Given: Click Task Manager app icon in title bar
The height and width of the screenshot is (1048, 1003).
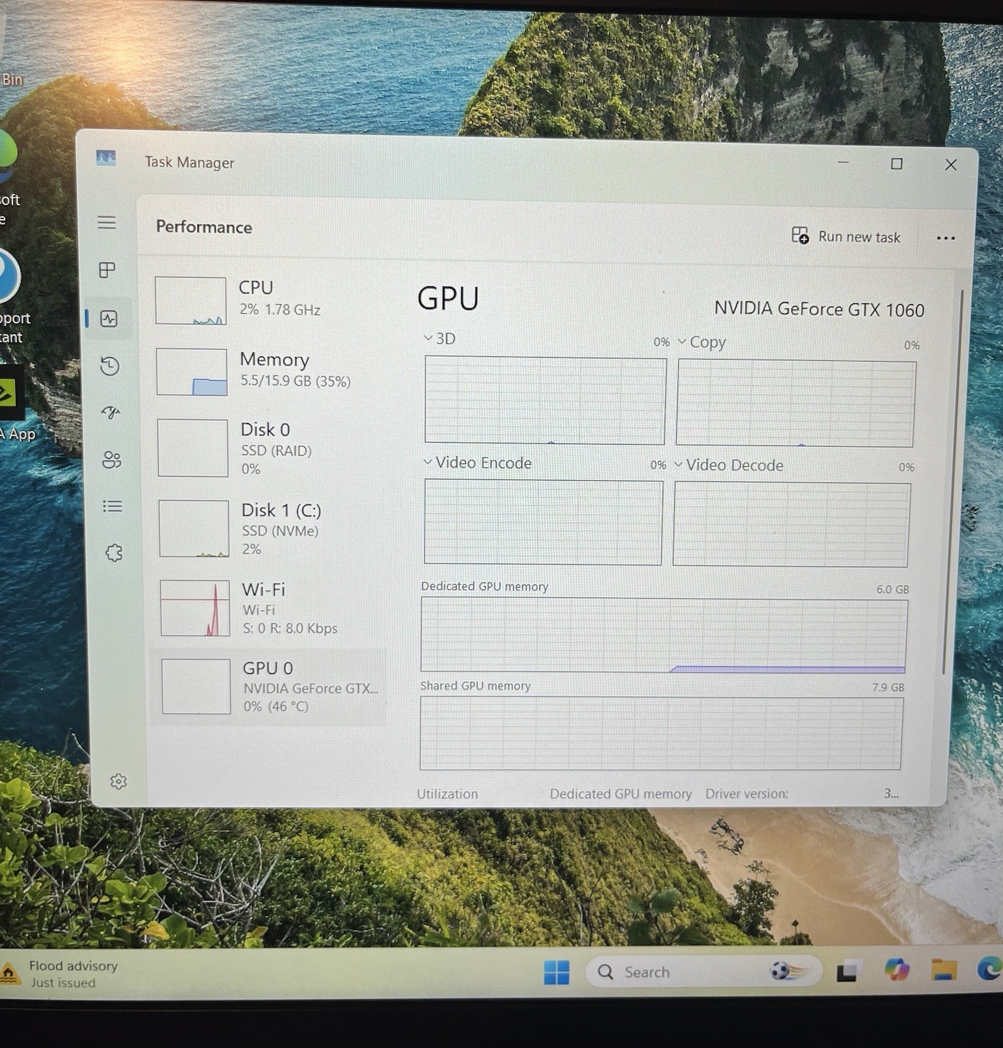Looking at the screenshot, I should pyautogui.click(x=106, y=158).
